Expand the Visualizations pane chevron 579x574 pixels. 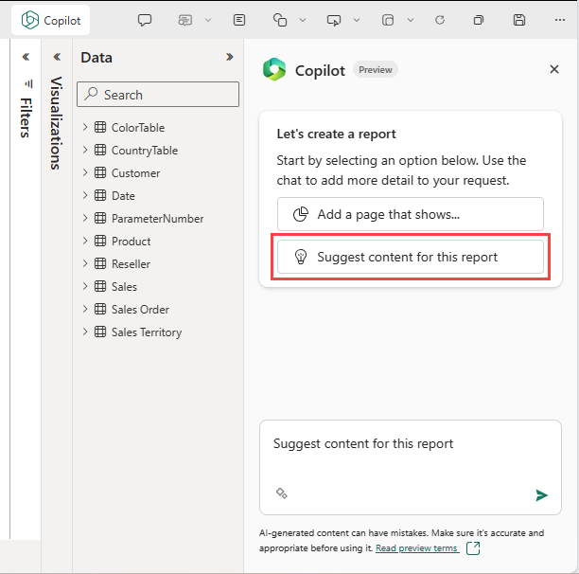click(57, 57)
